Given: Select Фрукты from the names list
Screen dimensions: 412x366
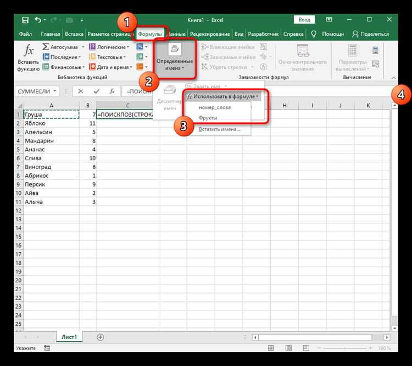Looking at the screenshot, I should pyautogui.click(x=208, y=118).
